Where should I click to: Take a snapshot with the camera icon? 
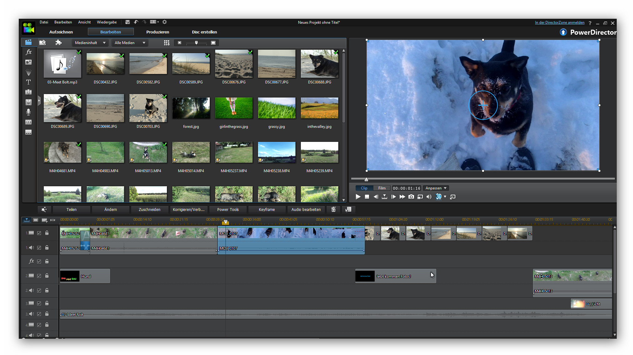click(411, 197)
